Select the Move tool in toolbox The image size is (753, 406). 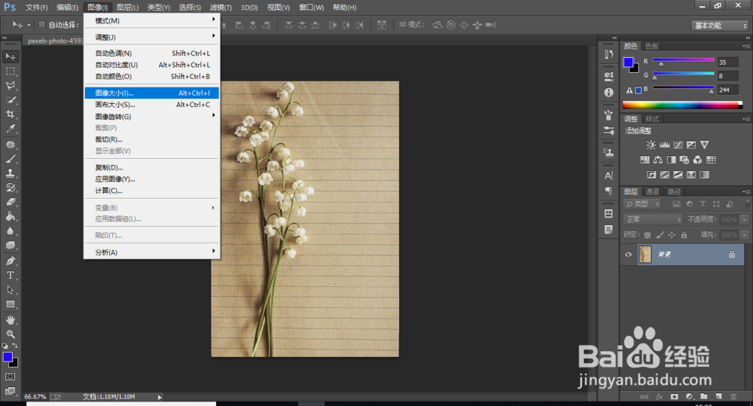[x=10, y=56]
